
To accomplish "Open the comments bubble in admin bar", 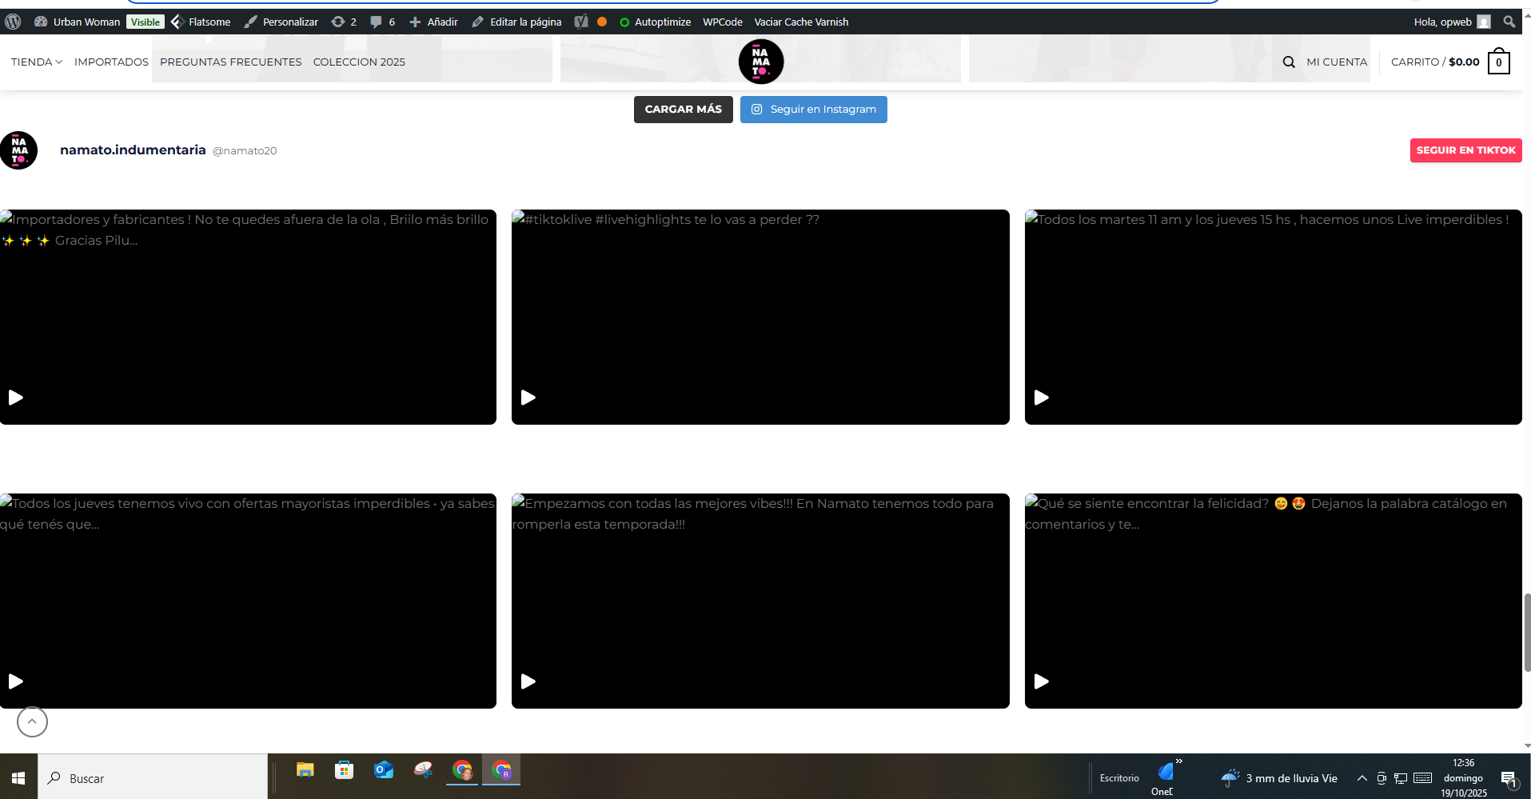I will pos(376,22).
